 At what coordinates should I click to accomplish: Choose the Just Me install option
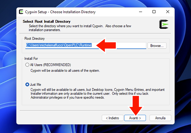tap(27, 85)
